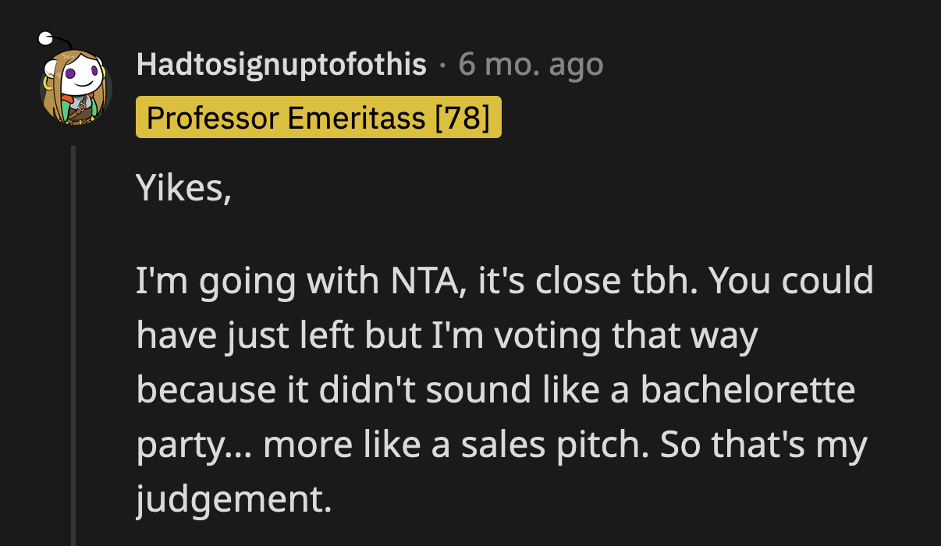Click the Professor Emeritass flair badge
Image resolution: width=941 pixels, height=546 pixels.
coord(318,118)
